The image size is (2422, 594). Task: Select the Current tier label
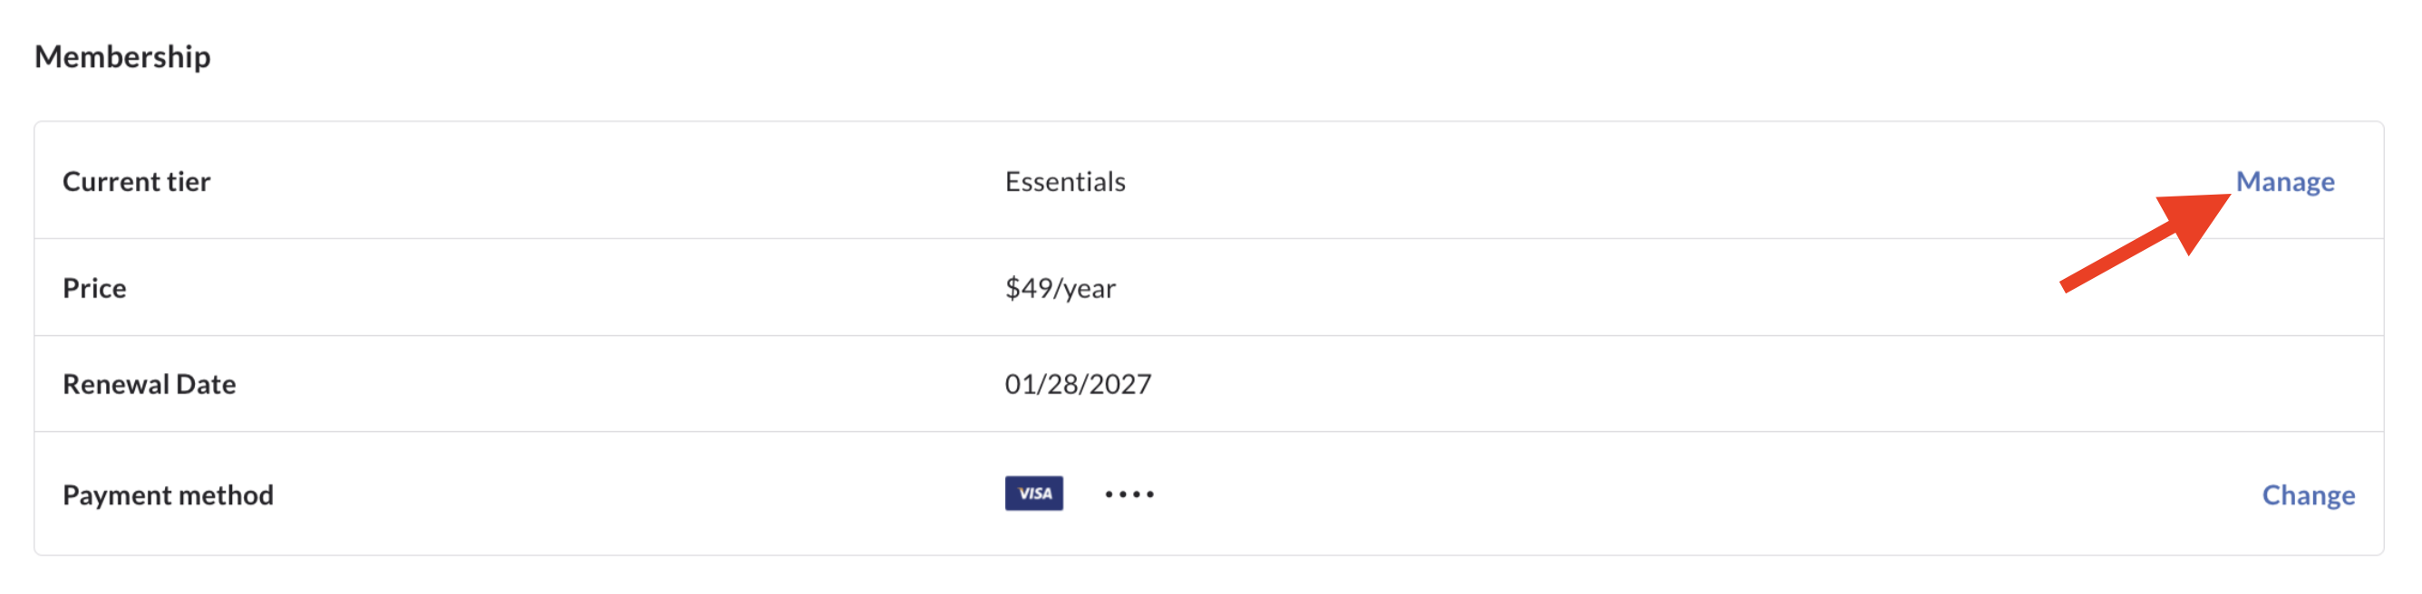(136, 181)
